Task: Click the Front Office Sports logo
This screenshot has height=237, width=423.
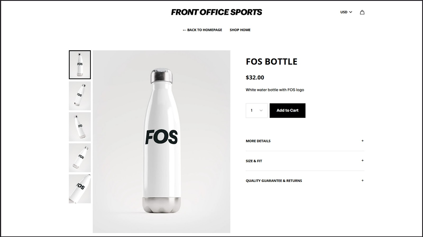Action: (x=217, y=12)
